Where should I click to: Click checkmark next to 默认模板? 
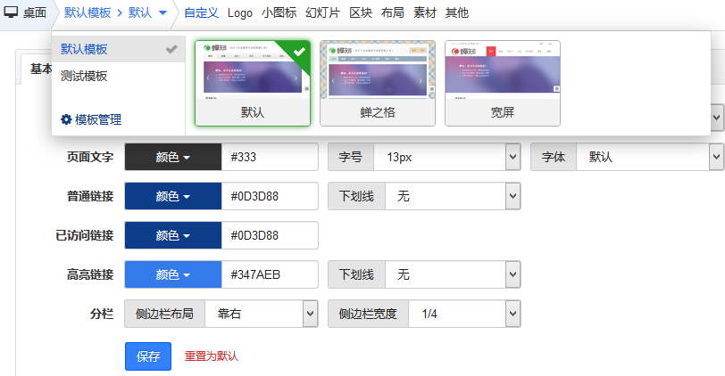click(171, 49)
